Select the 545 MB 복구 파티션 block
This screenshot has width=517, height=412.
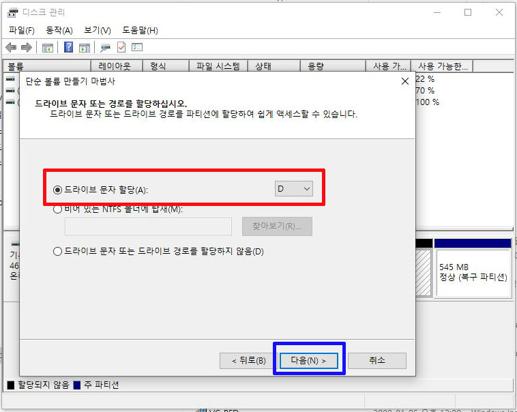(473, 272)
